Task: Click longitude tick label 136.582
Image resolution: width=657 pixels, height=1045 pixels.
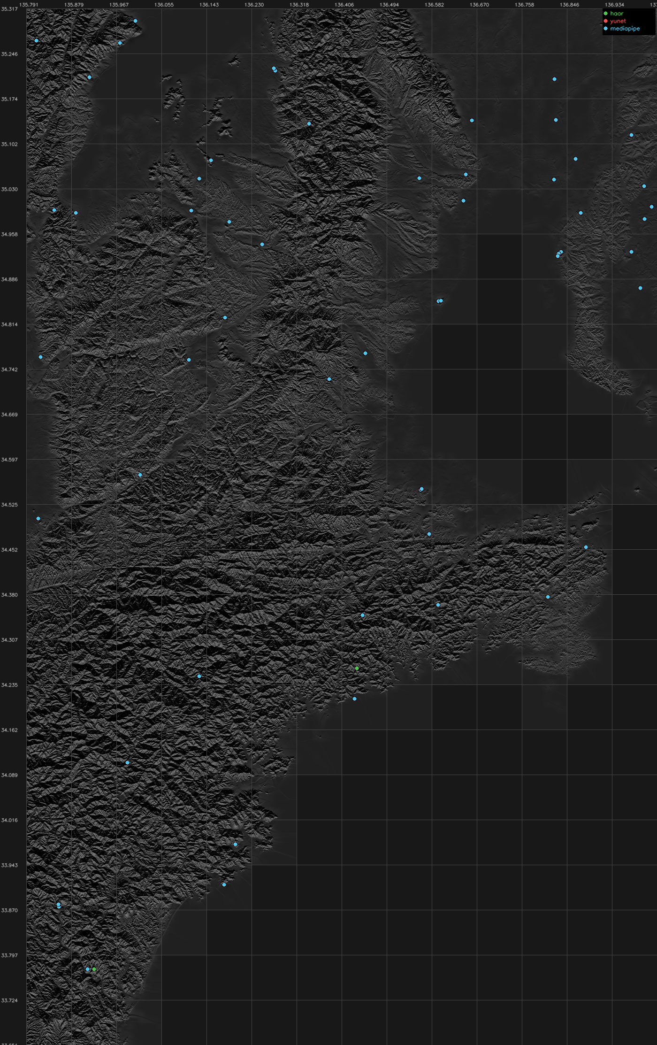Action: [434, 5]
